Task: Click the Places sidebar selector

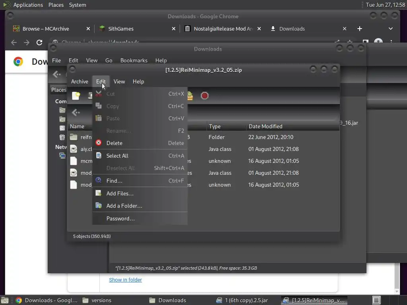Action: click(x=59, y=90)
